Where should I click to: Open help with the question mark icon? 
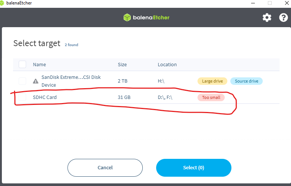pos(284,17)
